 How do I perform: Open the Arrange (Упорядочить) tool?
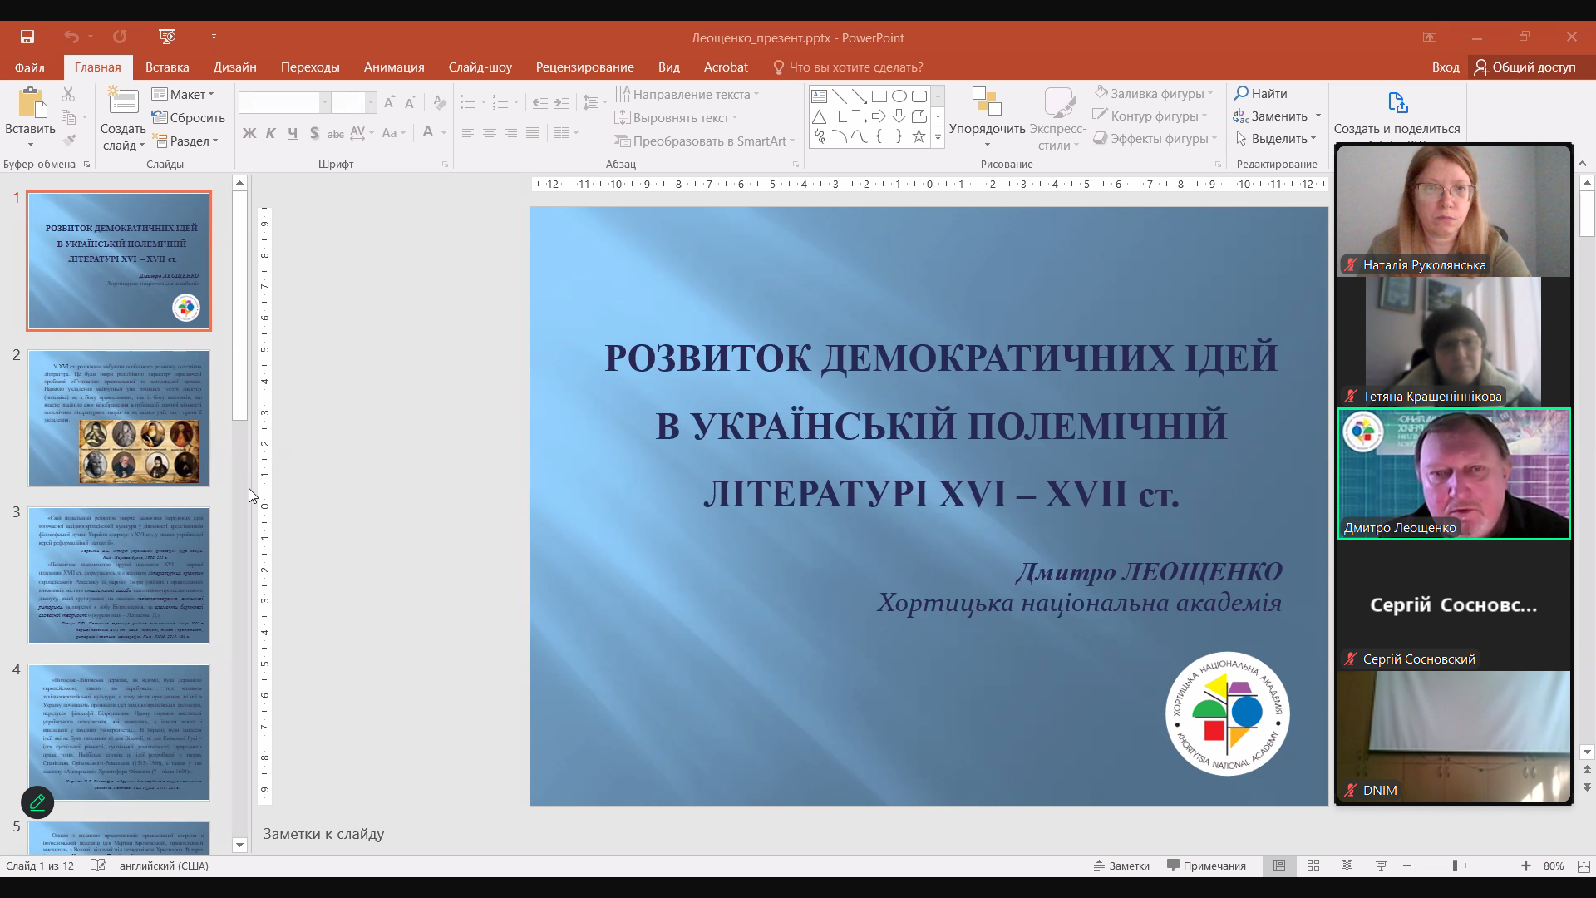[x=987, y=103]
